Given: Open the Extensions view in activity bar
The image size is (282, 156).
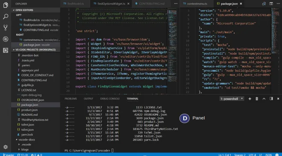Looking at the screenshot, I should [6, 50].
